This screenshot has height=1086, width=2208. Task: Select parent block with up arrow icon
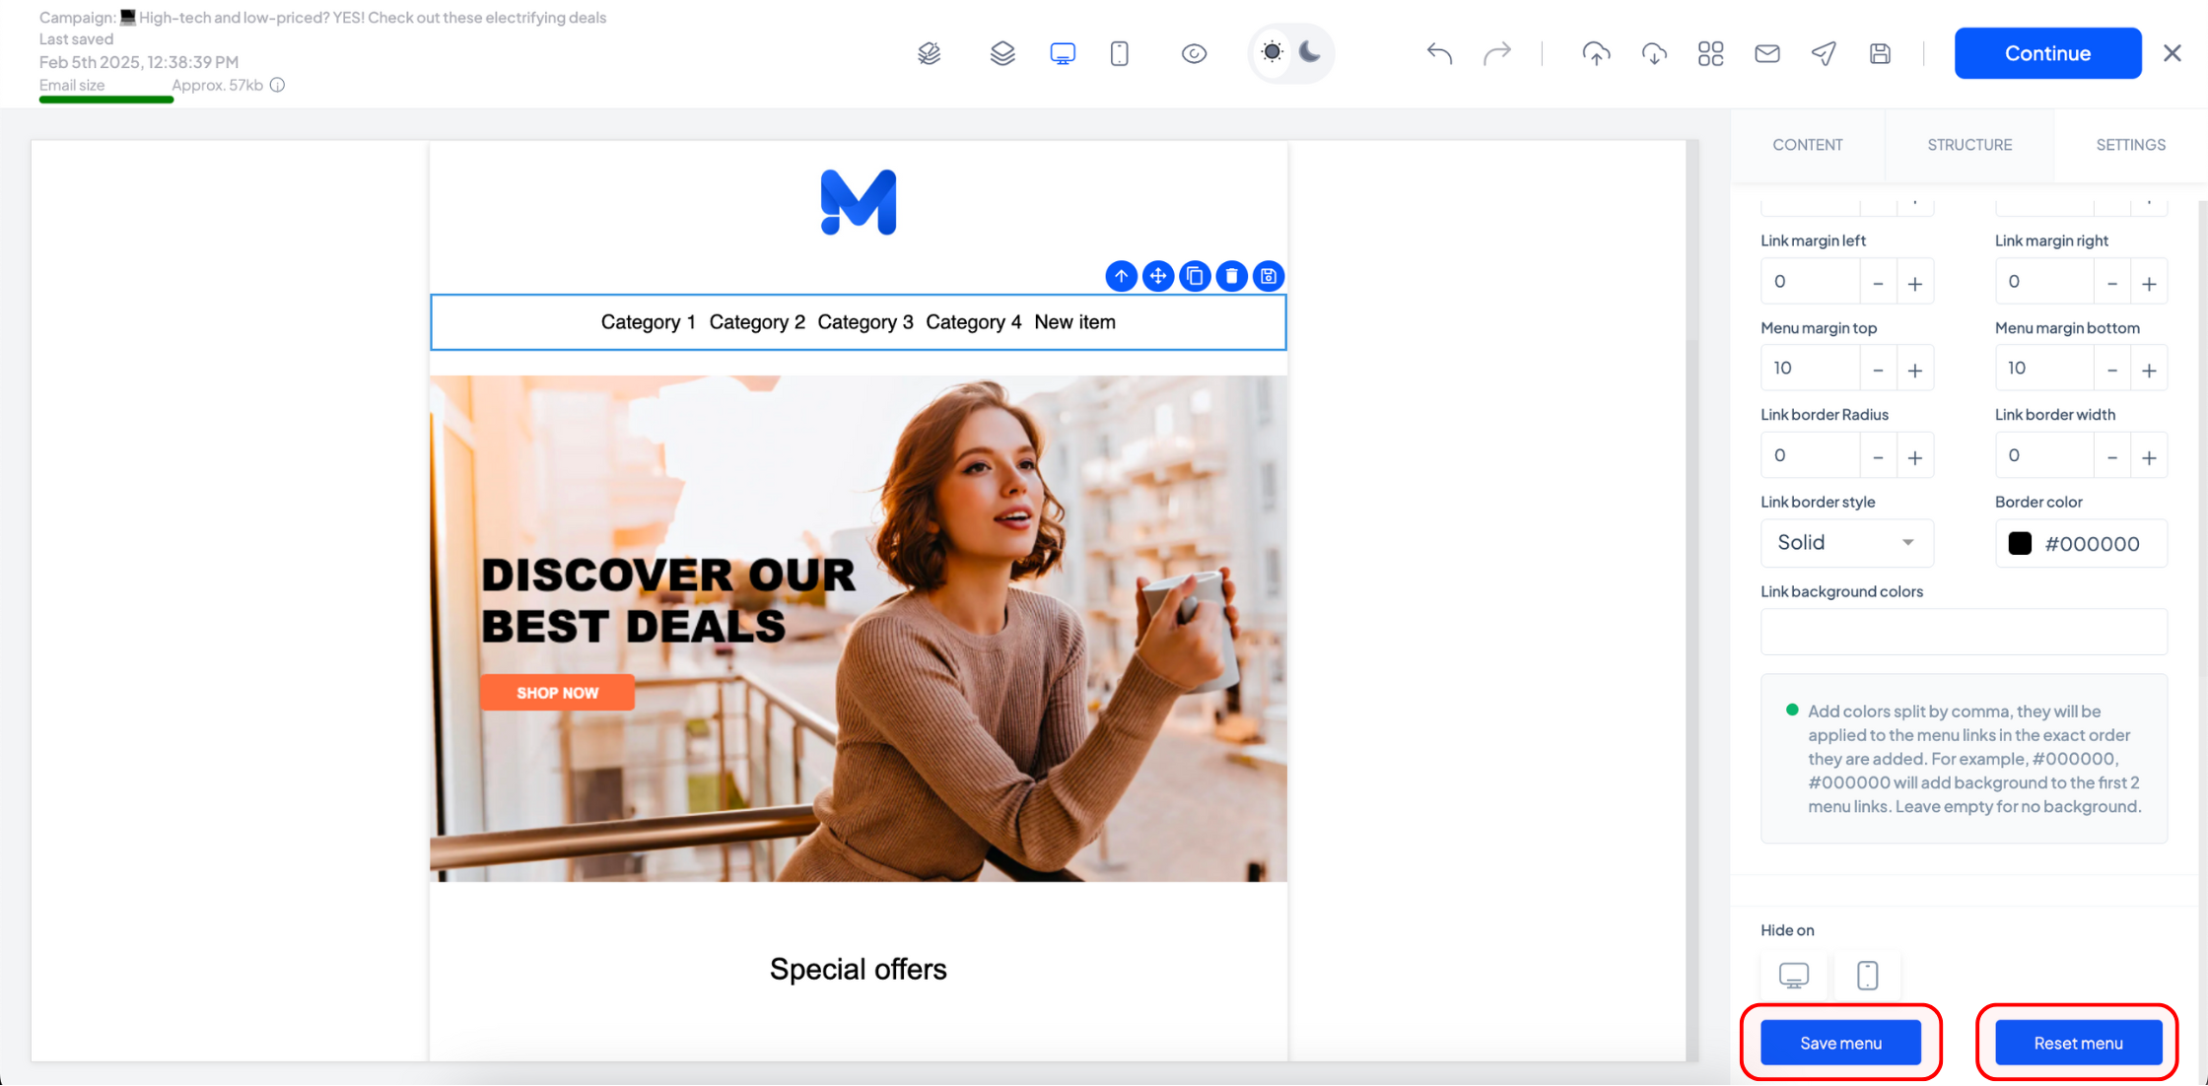(1121, 276)
